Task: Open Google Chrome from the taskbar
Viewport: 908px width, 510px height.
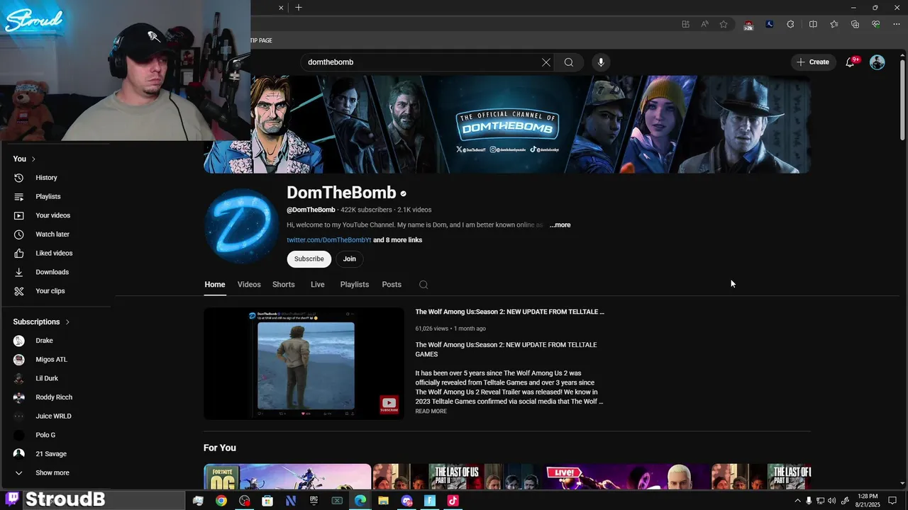Action: pyautogui.click(x=221, y=501)
